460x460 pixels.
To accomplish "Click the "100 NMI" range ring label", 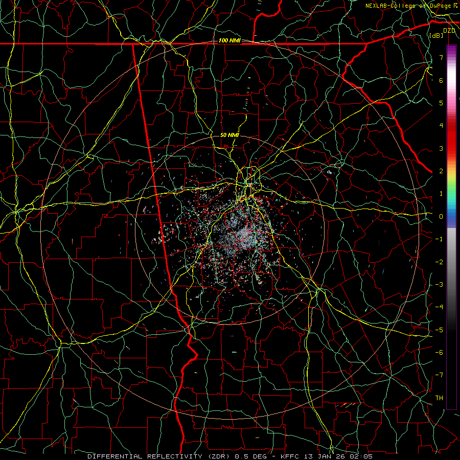I will pyautogui.click(x=229, y=40).
